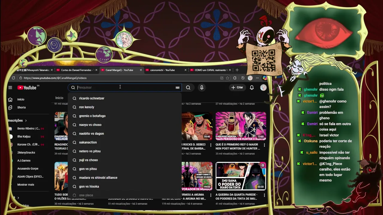
Task: Close the Canal MangaQ tab
Action: pyautogui.click(x=141, y=70)
